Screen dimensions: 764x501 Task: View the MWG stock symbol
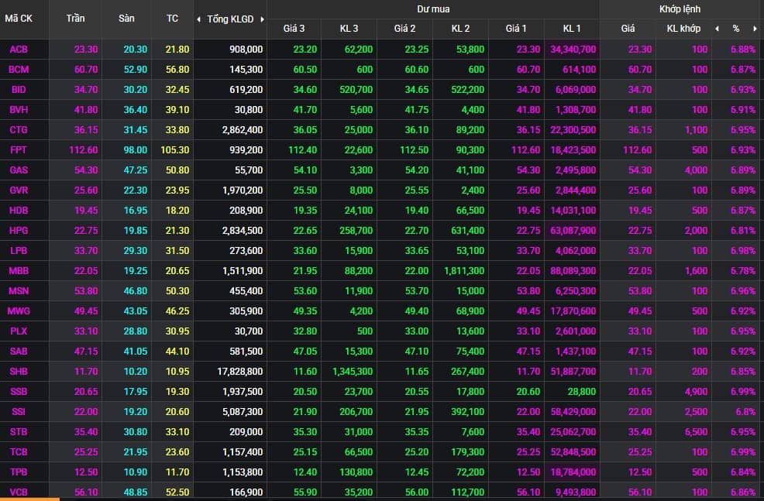tap(19, 311)
